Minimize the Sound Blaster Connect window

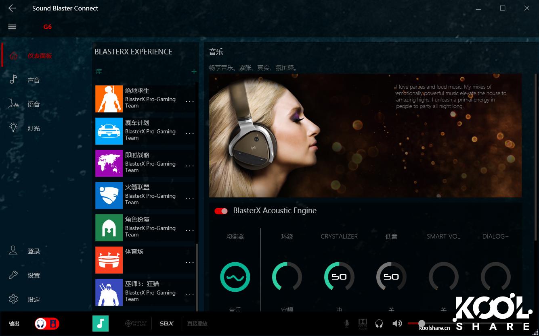(x=478, y=8)
